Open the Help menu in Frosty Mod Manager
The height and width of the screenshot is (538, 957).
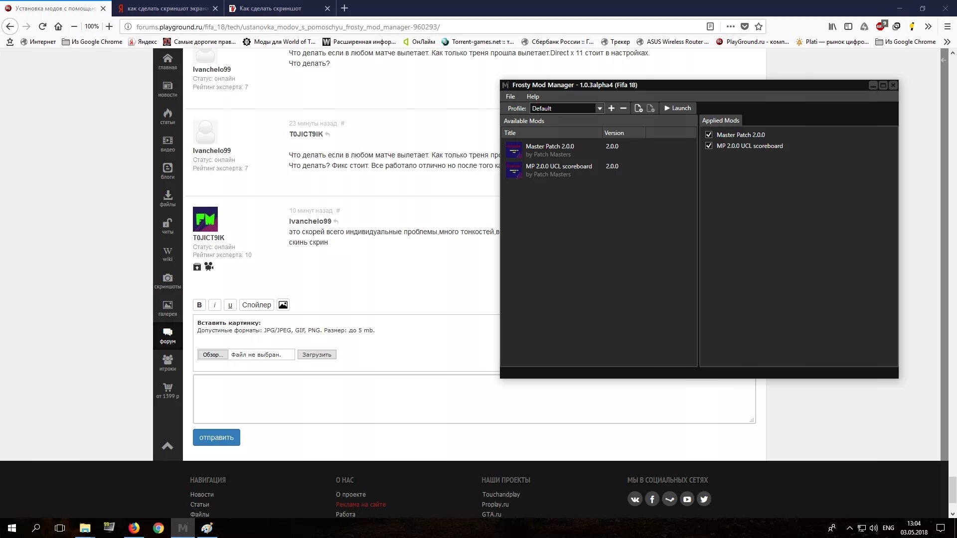coord(533,96)
